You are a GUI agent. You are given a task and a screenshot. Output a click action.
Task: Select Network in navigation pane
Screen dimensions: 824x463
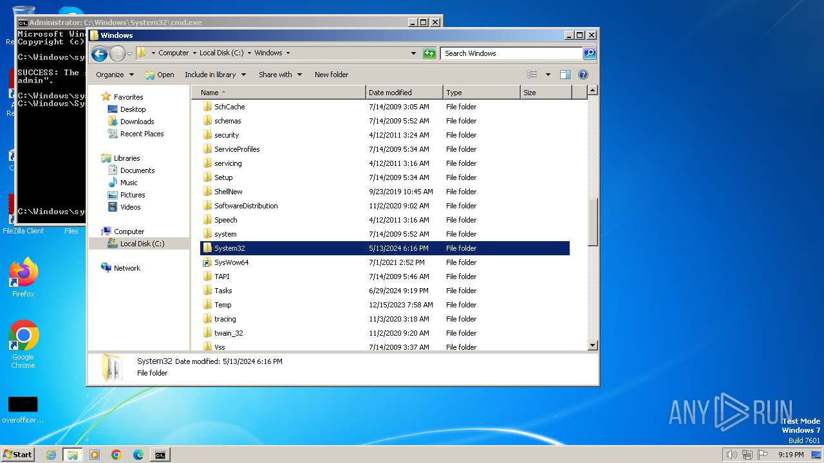click(x=126, y=268)
